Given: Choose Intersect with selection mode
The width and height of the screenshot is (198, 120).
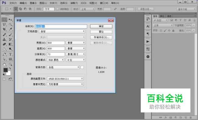Looking at the screenshot, I should pyautogui.click(x=30, y=9).
